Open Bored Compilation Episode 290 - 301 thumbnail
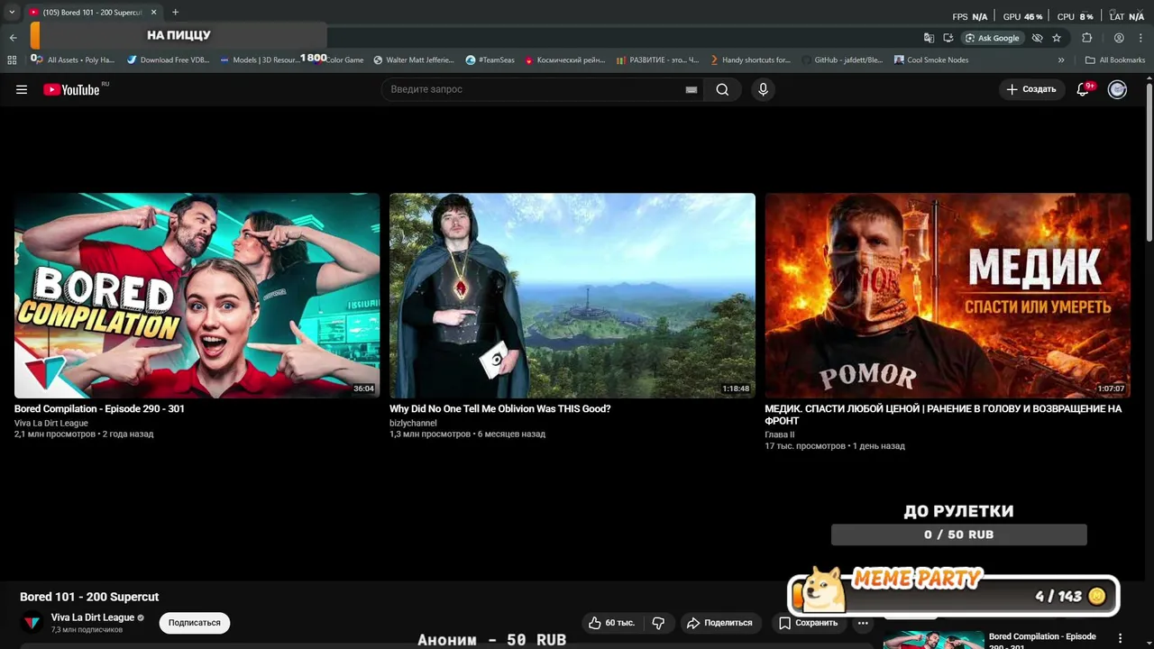The height and width of the screenshot is (649, 1154). pos(197,296)
